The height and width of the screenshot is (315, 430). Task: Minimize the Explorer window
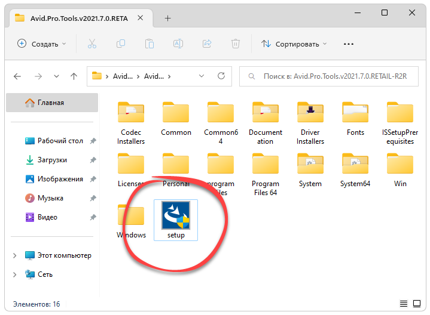pos(358,13)
